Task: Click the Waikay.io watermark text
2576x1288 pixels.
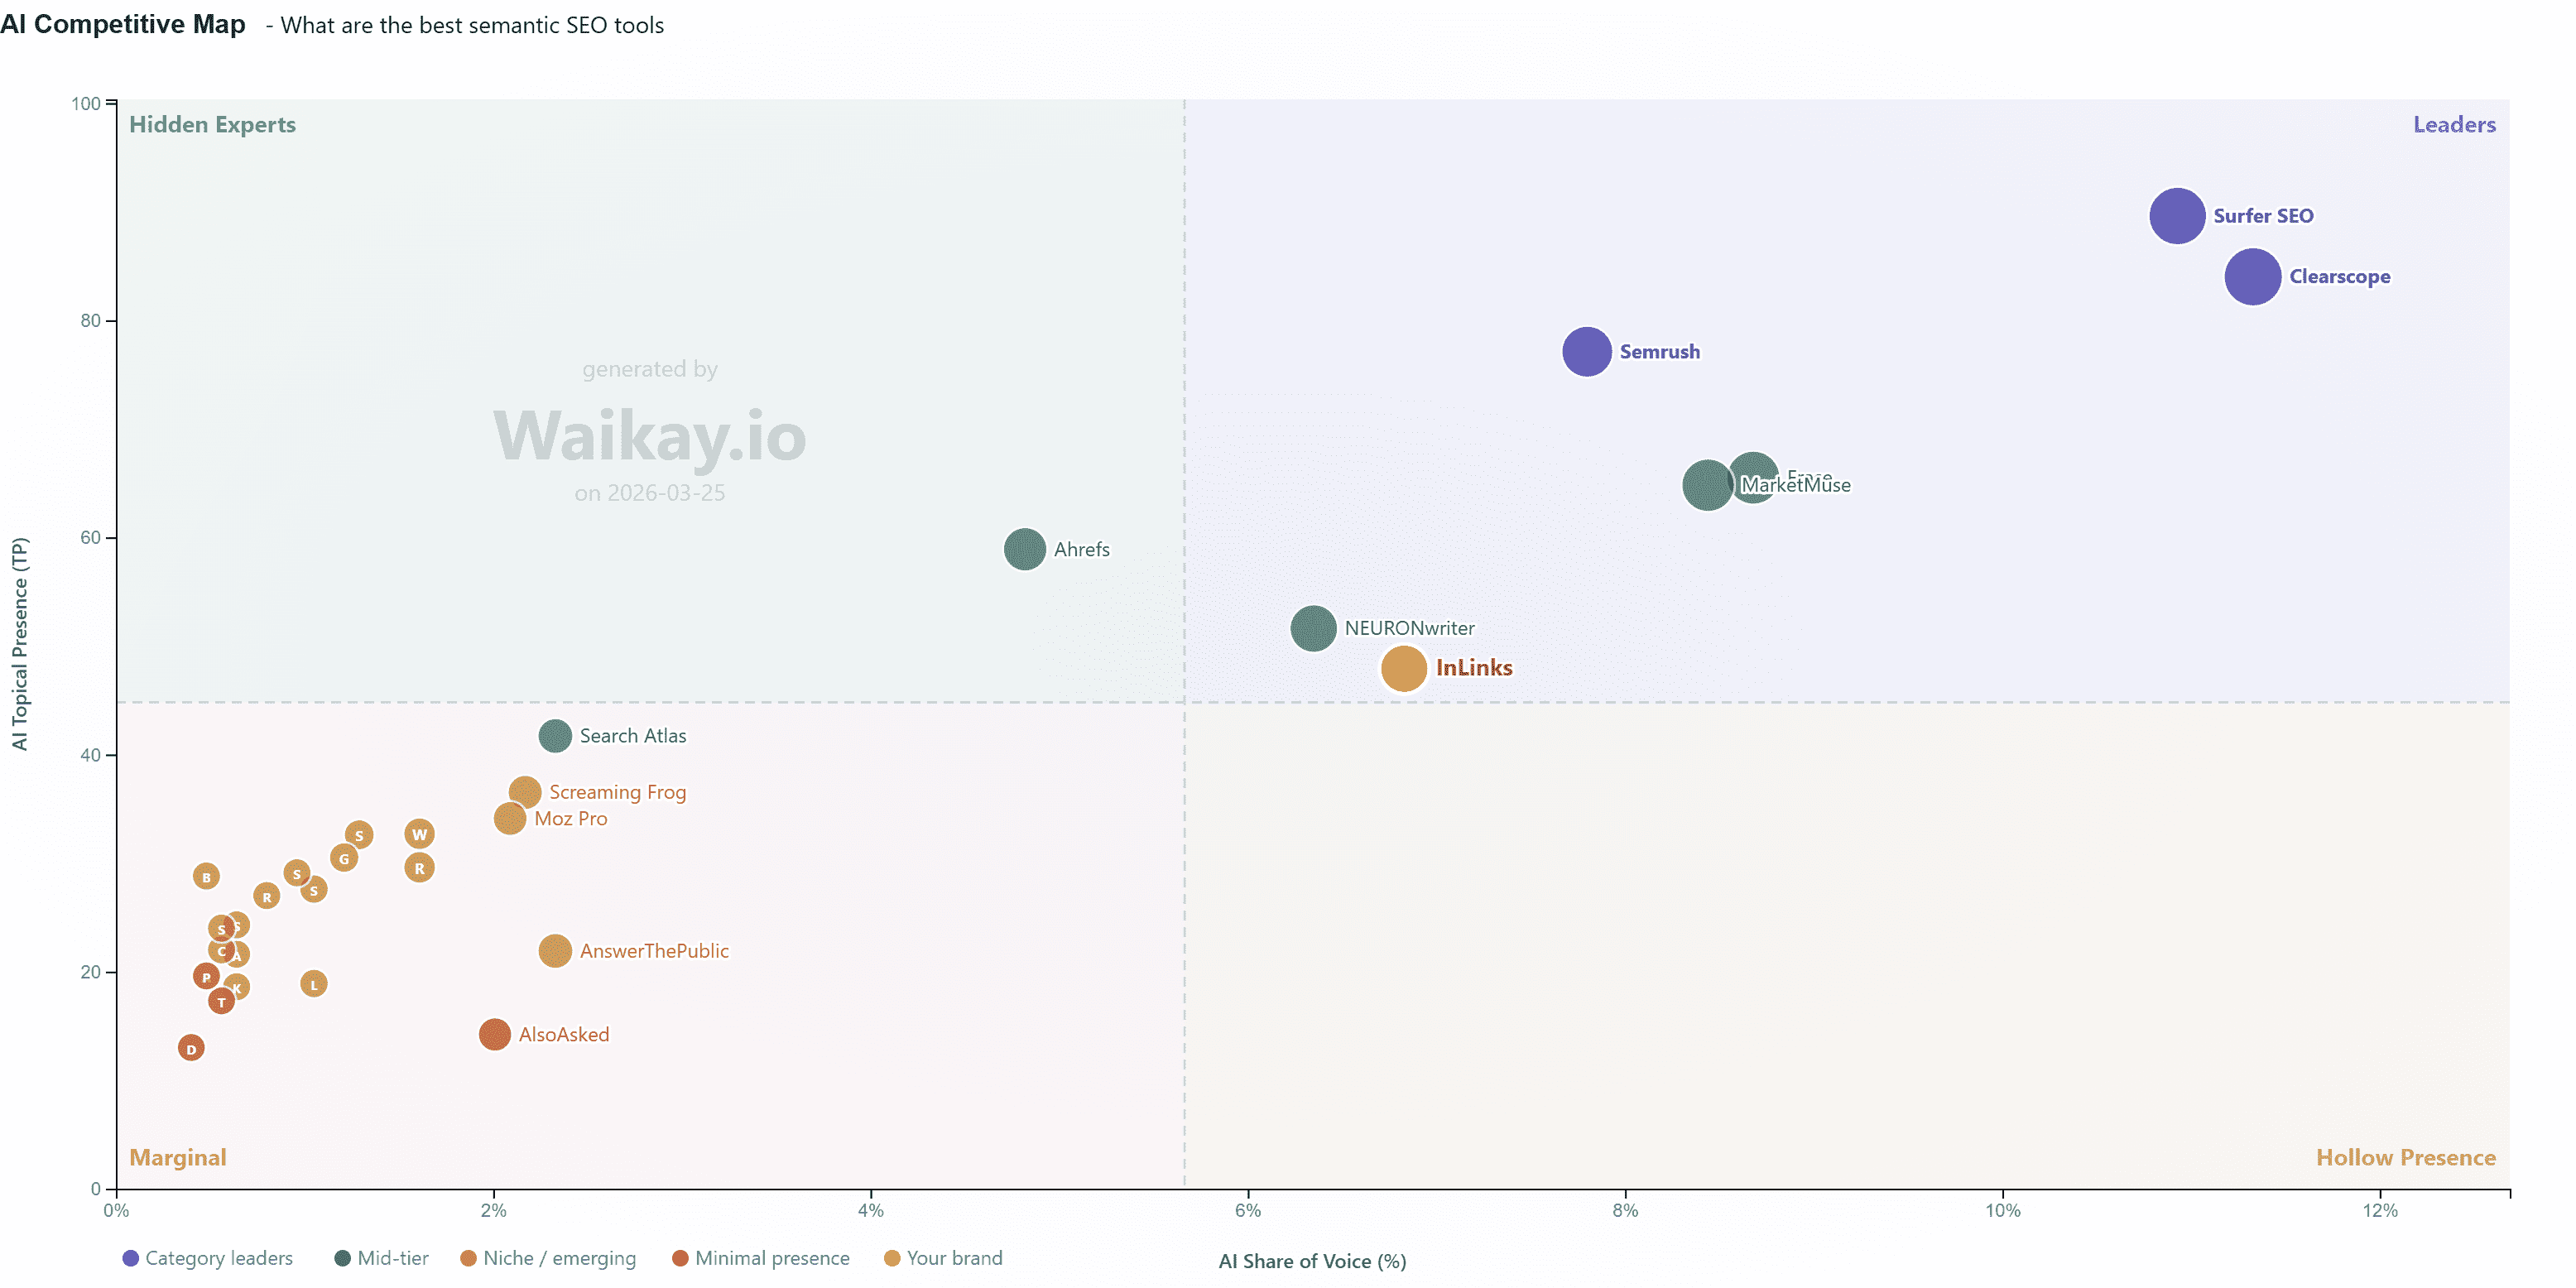Action: 649,436
